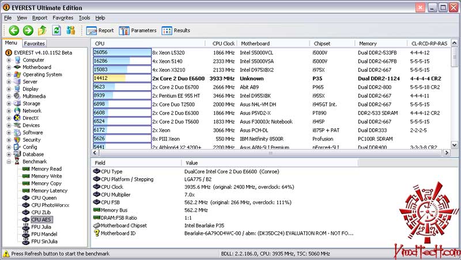This screenshot has width=461, height=260.
Task: Select the DirectX tree icon
Action: click(17, 118)
